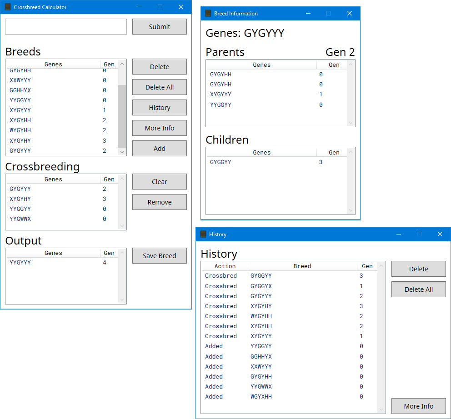Open the History button in Crossbreed Calculator

tap(159, 108)
